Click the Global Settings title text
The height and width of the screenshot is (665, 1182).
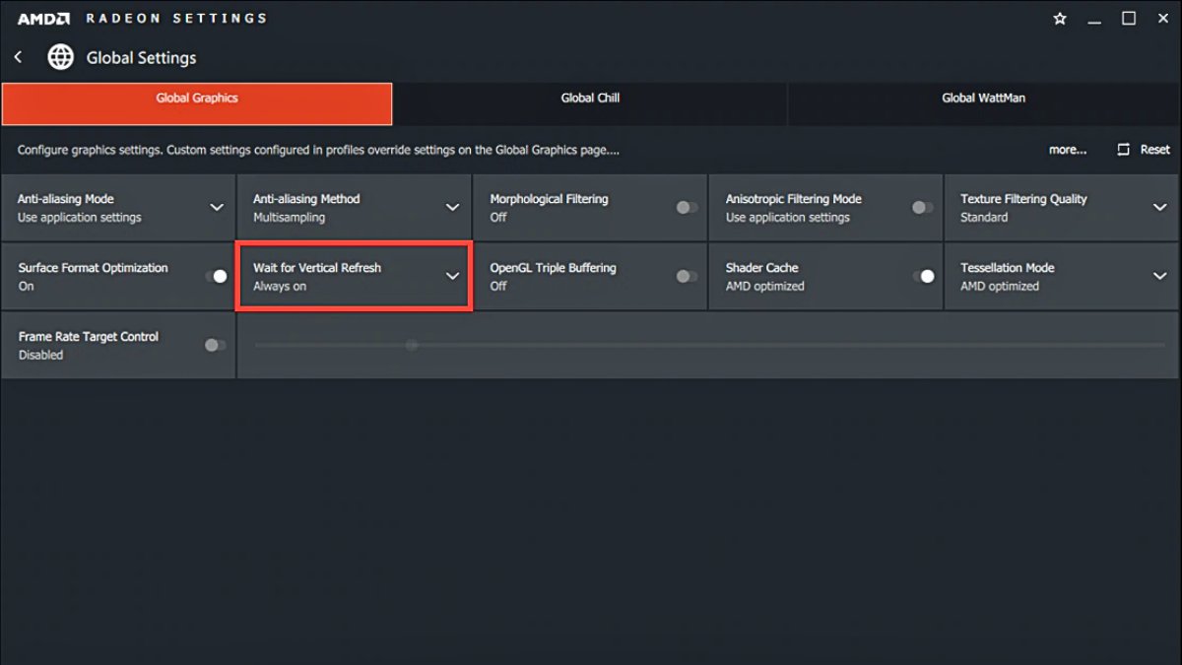(x=141, y=58)
